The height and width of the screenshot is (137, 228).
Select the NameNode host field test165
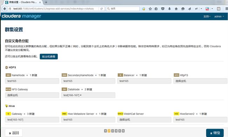pos(32,81)
